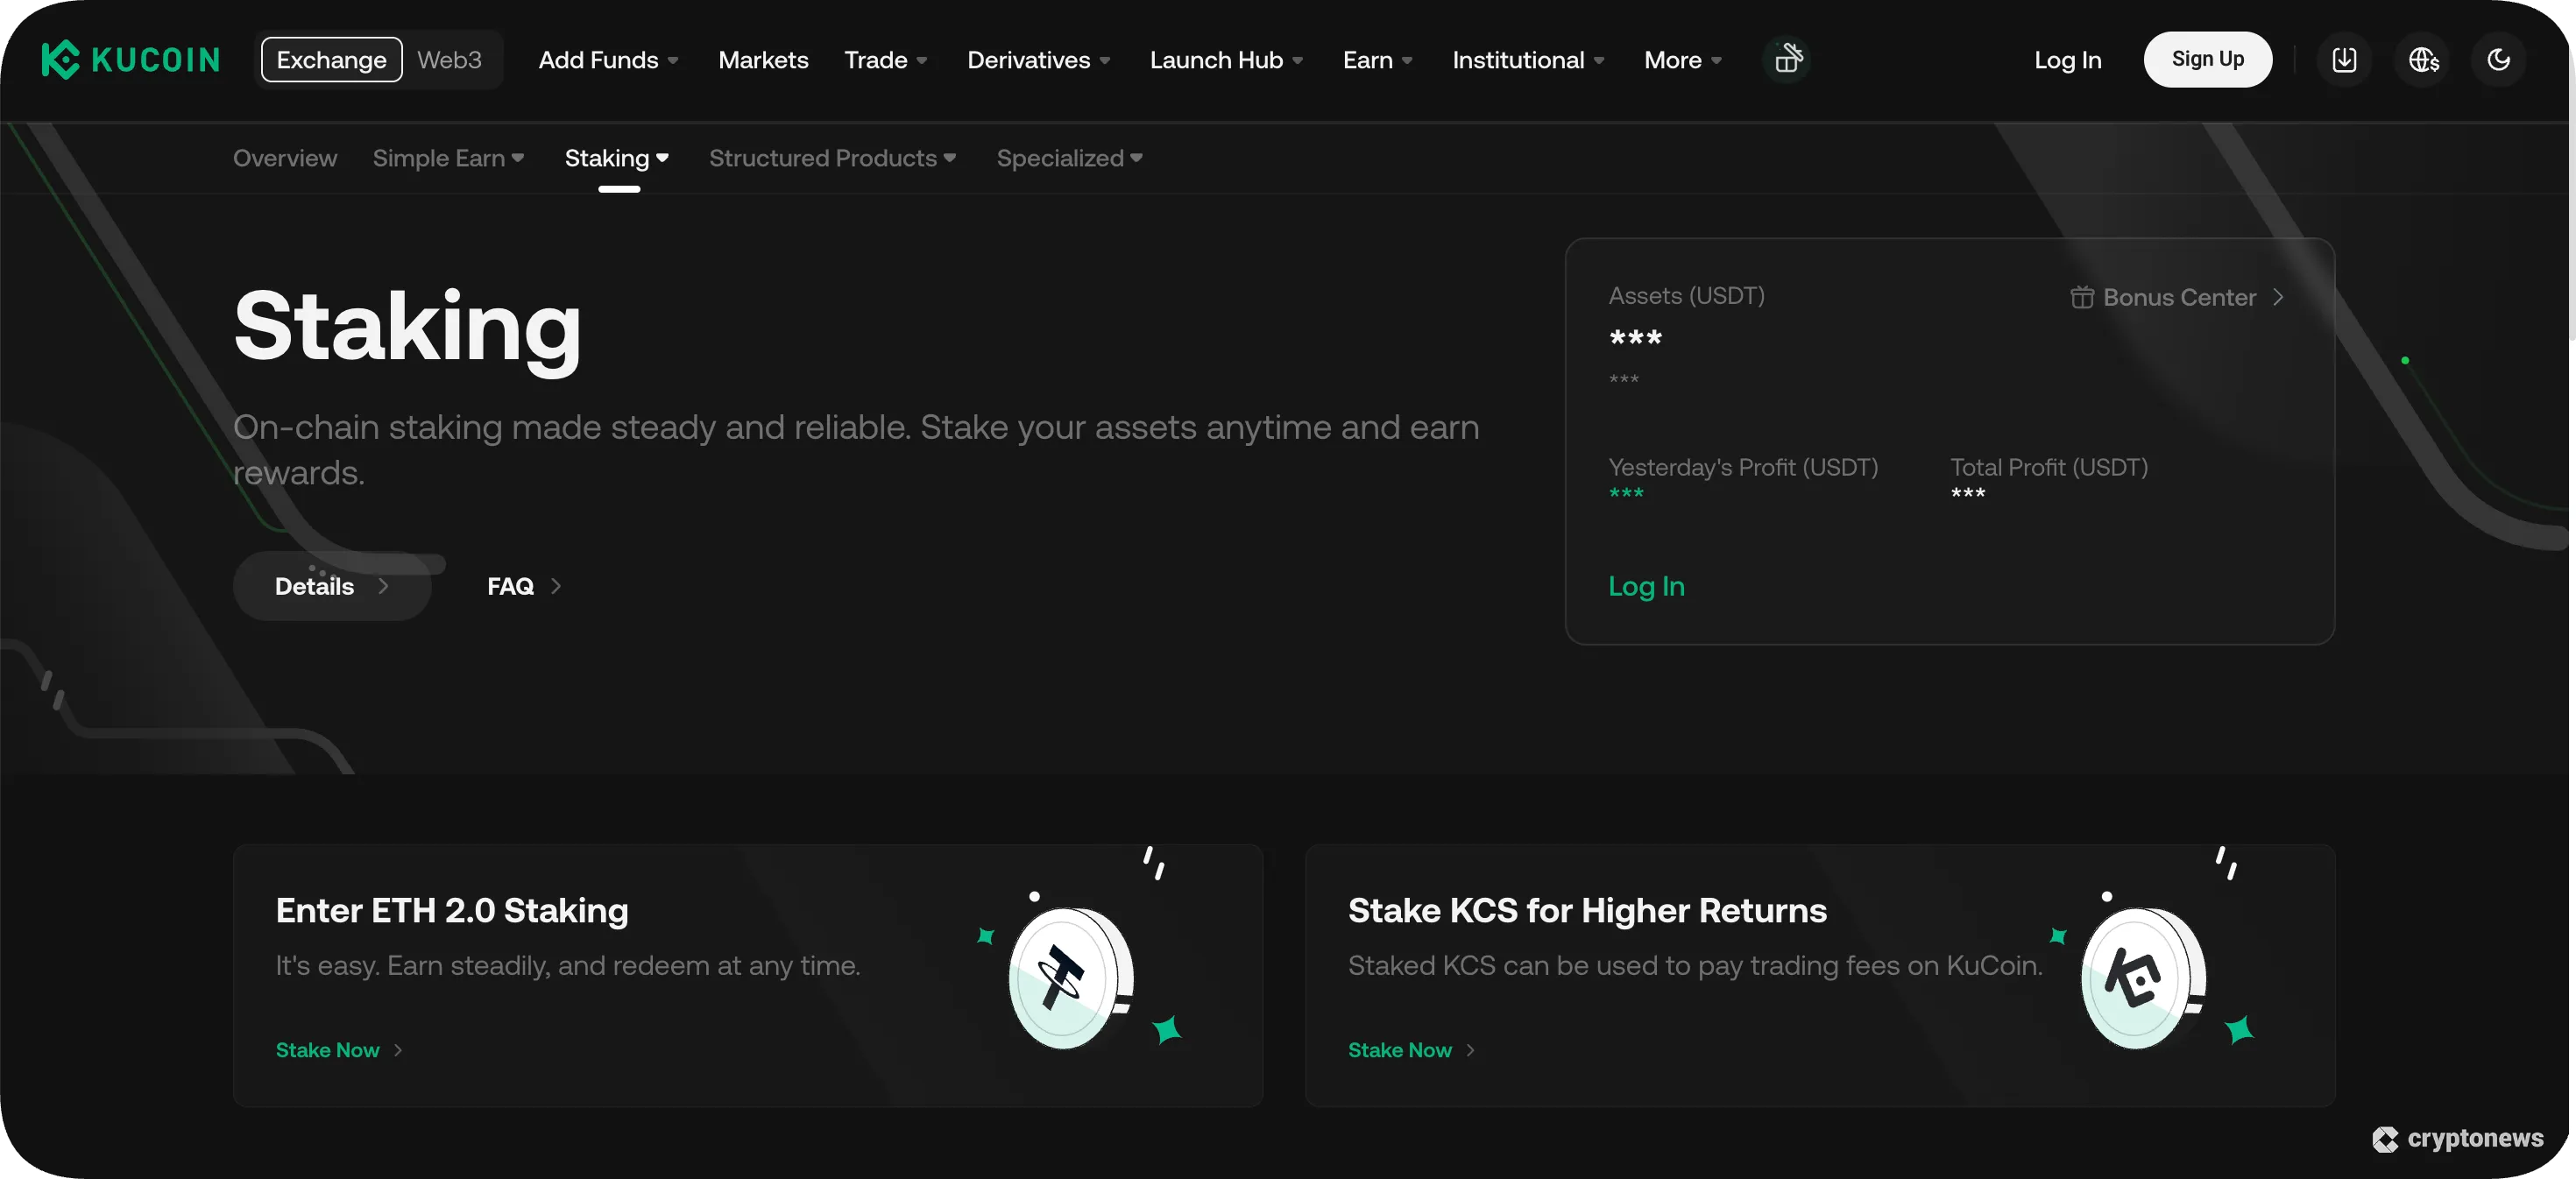
Task: Open the Markets menu item
Action: pos(762,60)
